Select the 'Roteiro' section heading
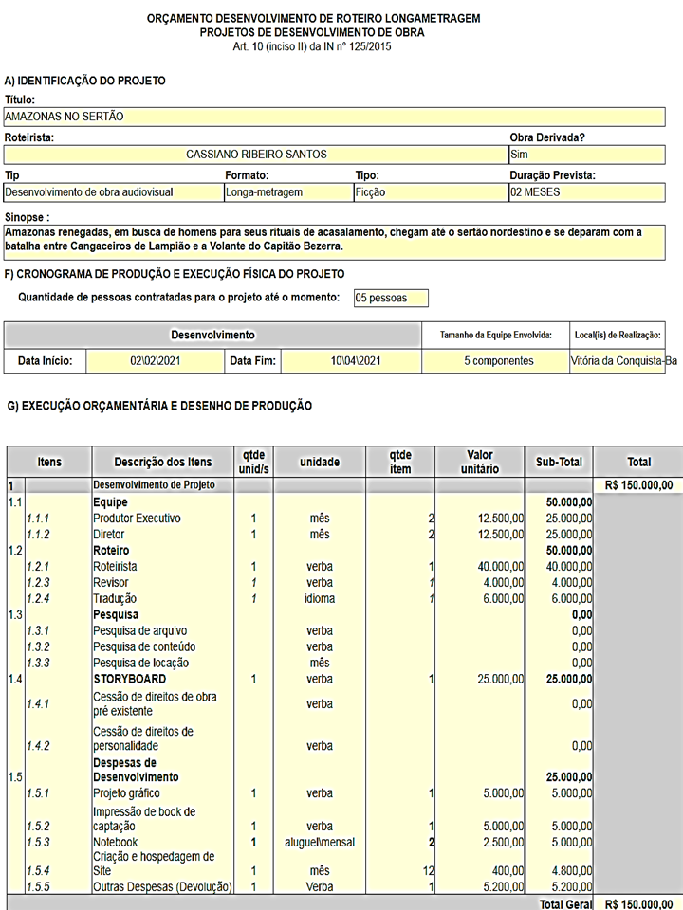This screenshot has width=683, height=910. pyautogui.click(x=111, y=551)
